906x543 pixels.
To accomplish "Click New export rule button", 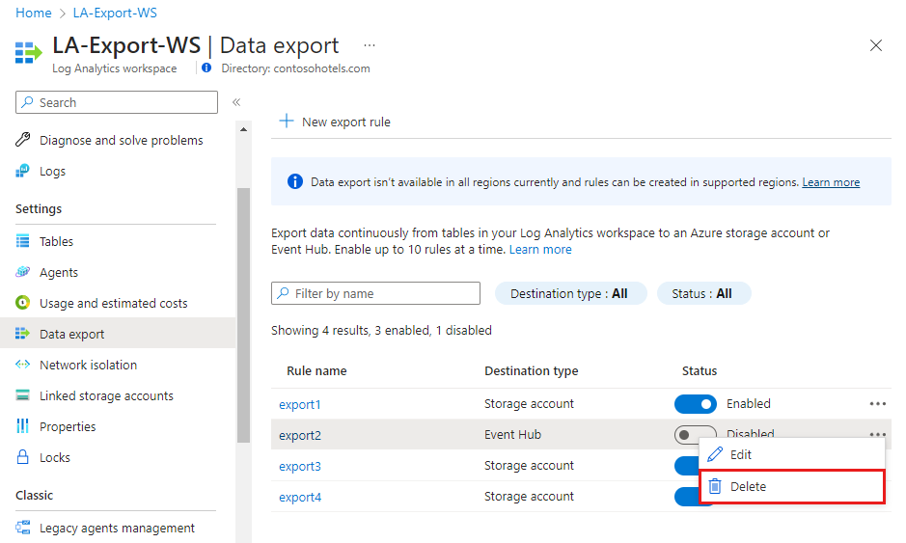I will click(x=335, y=122).
